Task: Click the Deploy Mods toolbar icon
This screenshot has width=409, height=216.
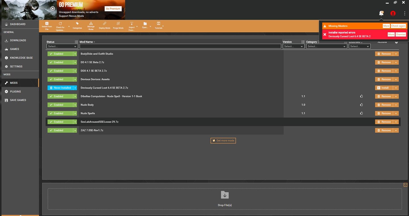Action: (x=105, y=24)
